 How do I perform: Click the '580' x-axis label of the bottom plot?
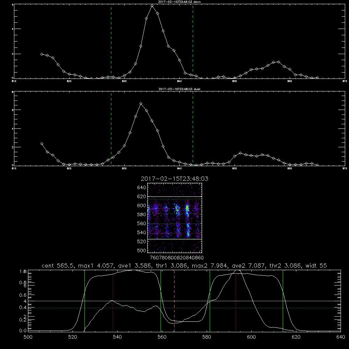[x=207, y=337]
